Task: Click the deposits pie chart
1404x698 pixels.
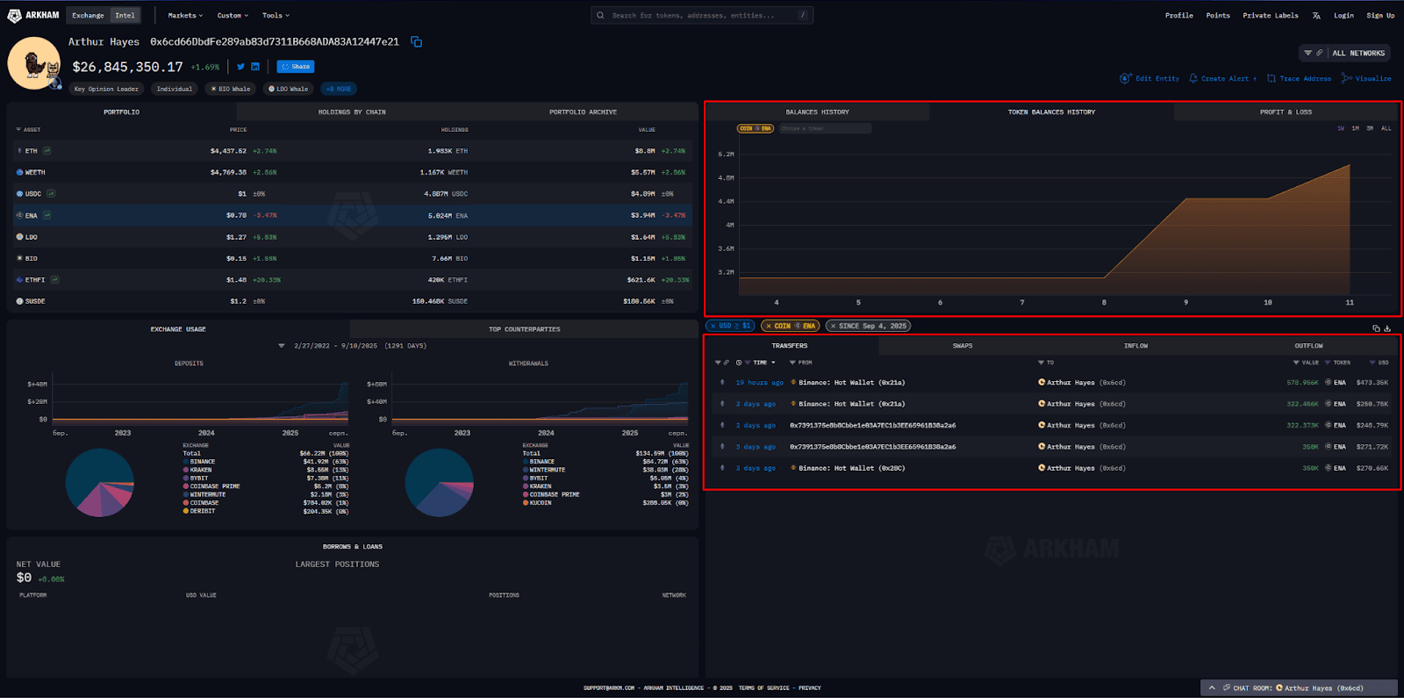Action: coord(100,483)
